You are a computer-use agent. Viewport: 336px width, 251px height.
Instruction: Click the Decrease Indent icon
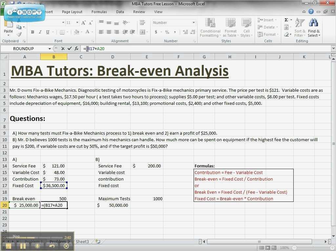[125, 32]
